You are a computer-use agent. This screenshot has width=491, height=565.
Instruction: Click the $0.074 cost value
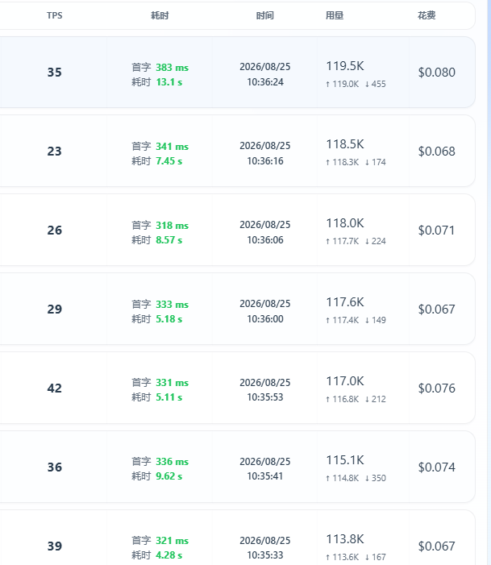pos(436,467)
